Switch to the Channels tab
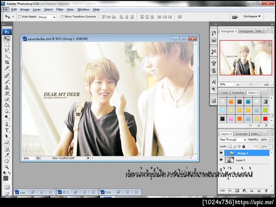 [241, 134]
